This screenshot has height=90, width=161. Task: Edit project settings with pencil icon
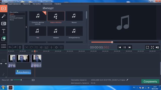click(x=127, y=80)
